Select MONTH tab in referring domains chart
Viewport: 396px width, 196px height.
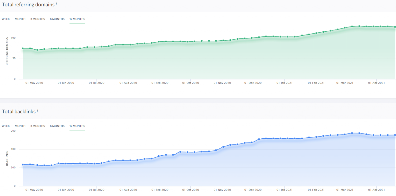tap(20, 19)
